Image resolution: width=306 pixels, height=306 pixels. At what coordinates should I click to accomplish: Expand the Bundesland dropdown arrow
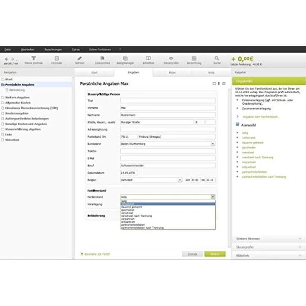coord(213,144)
